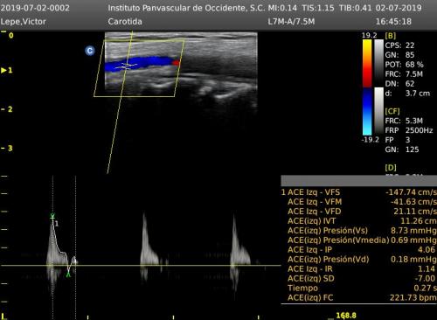Click the red flow patch in carotid image
437x320 pixels.
pos(176,63)
